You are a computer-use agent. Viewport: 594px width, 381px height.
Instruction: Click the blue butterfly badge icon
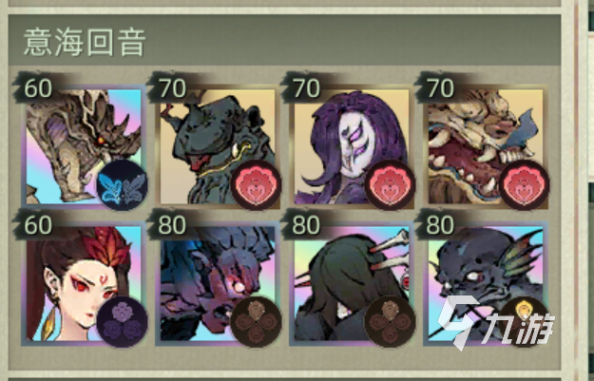point(122,185)
